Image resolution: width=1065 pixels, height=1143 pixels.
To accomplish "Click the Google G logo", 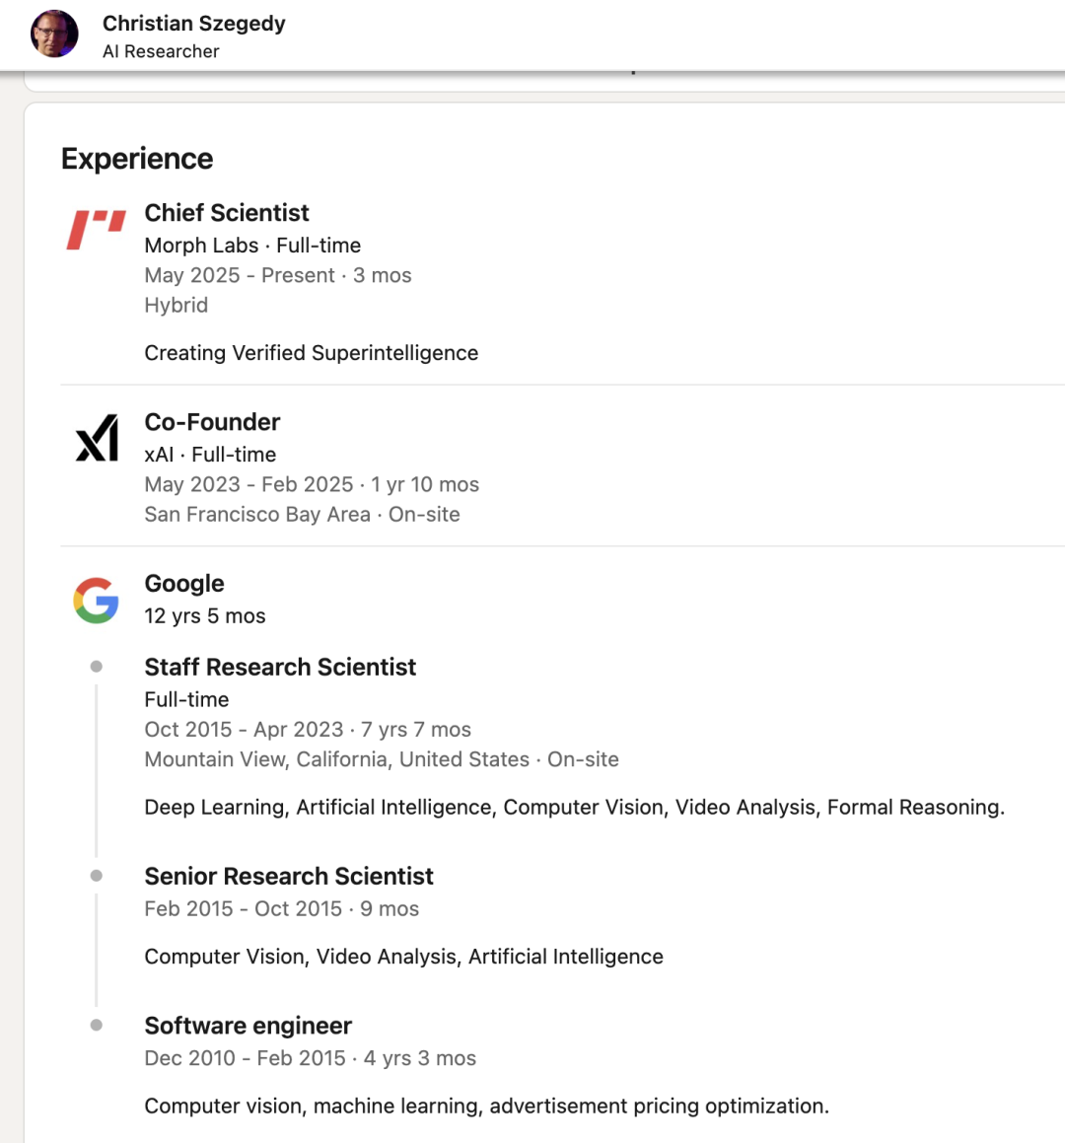I will pyautogui.click(x=97, y=600).
